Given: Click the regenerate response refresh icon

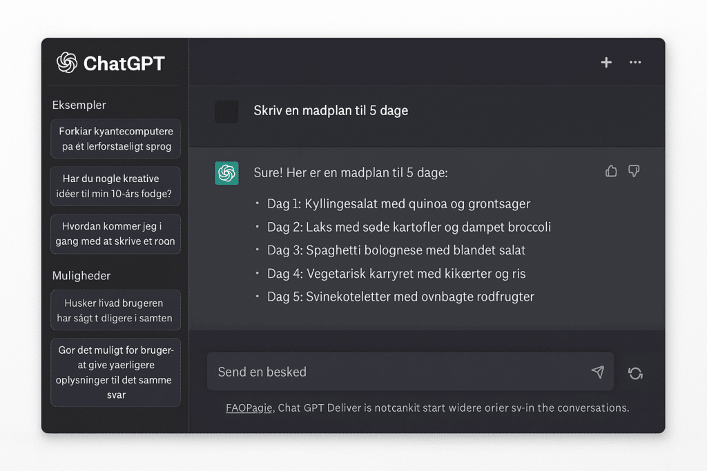Looking at the screenshot, I should pyautogui.click(x=635, y=373).
